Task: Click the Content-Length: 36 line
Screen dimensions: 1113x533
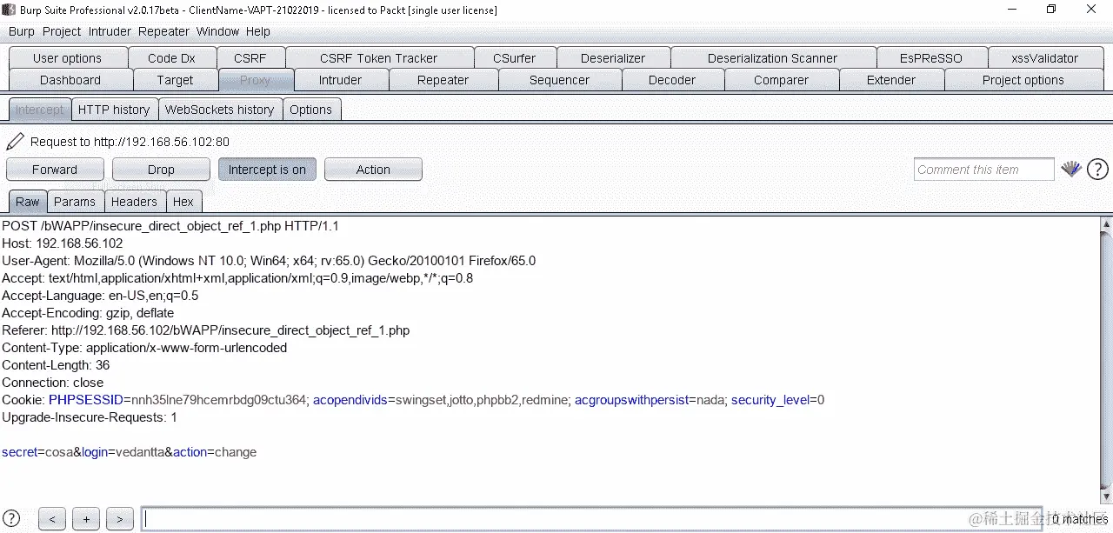Action: (56, 365)
